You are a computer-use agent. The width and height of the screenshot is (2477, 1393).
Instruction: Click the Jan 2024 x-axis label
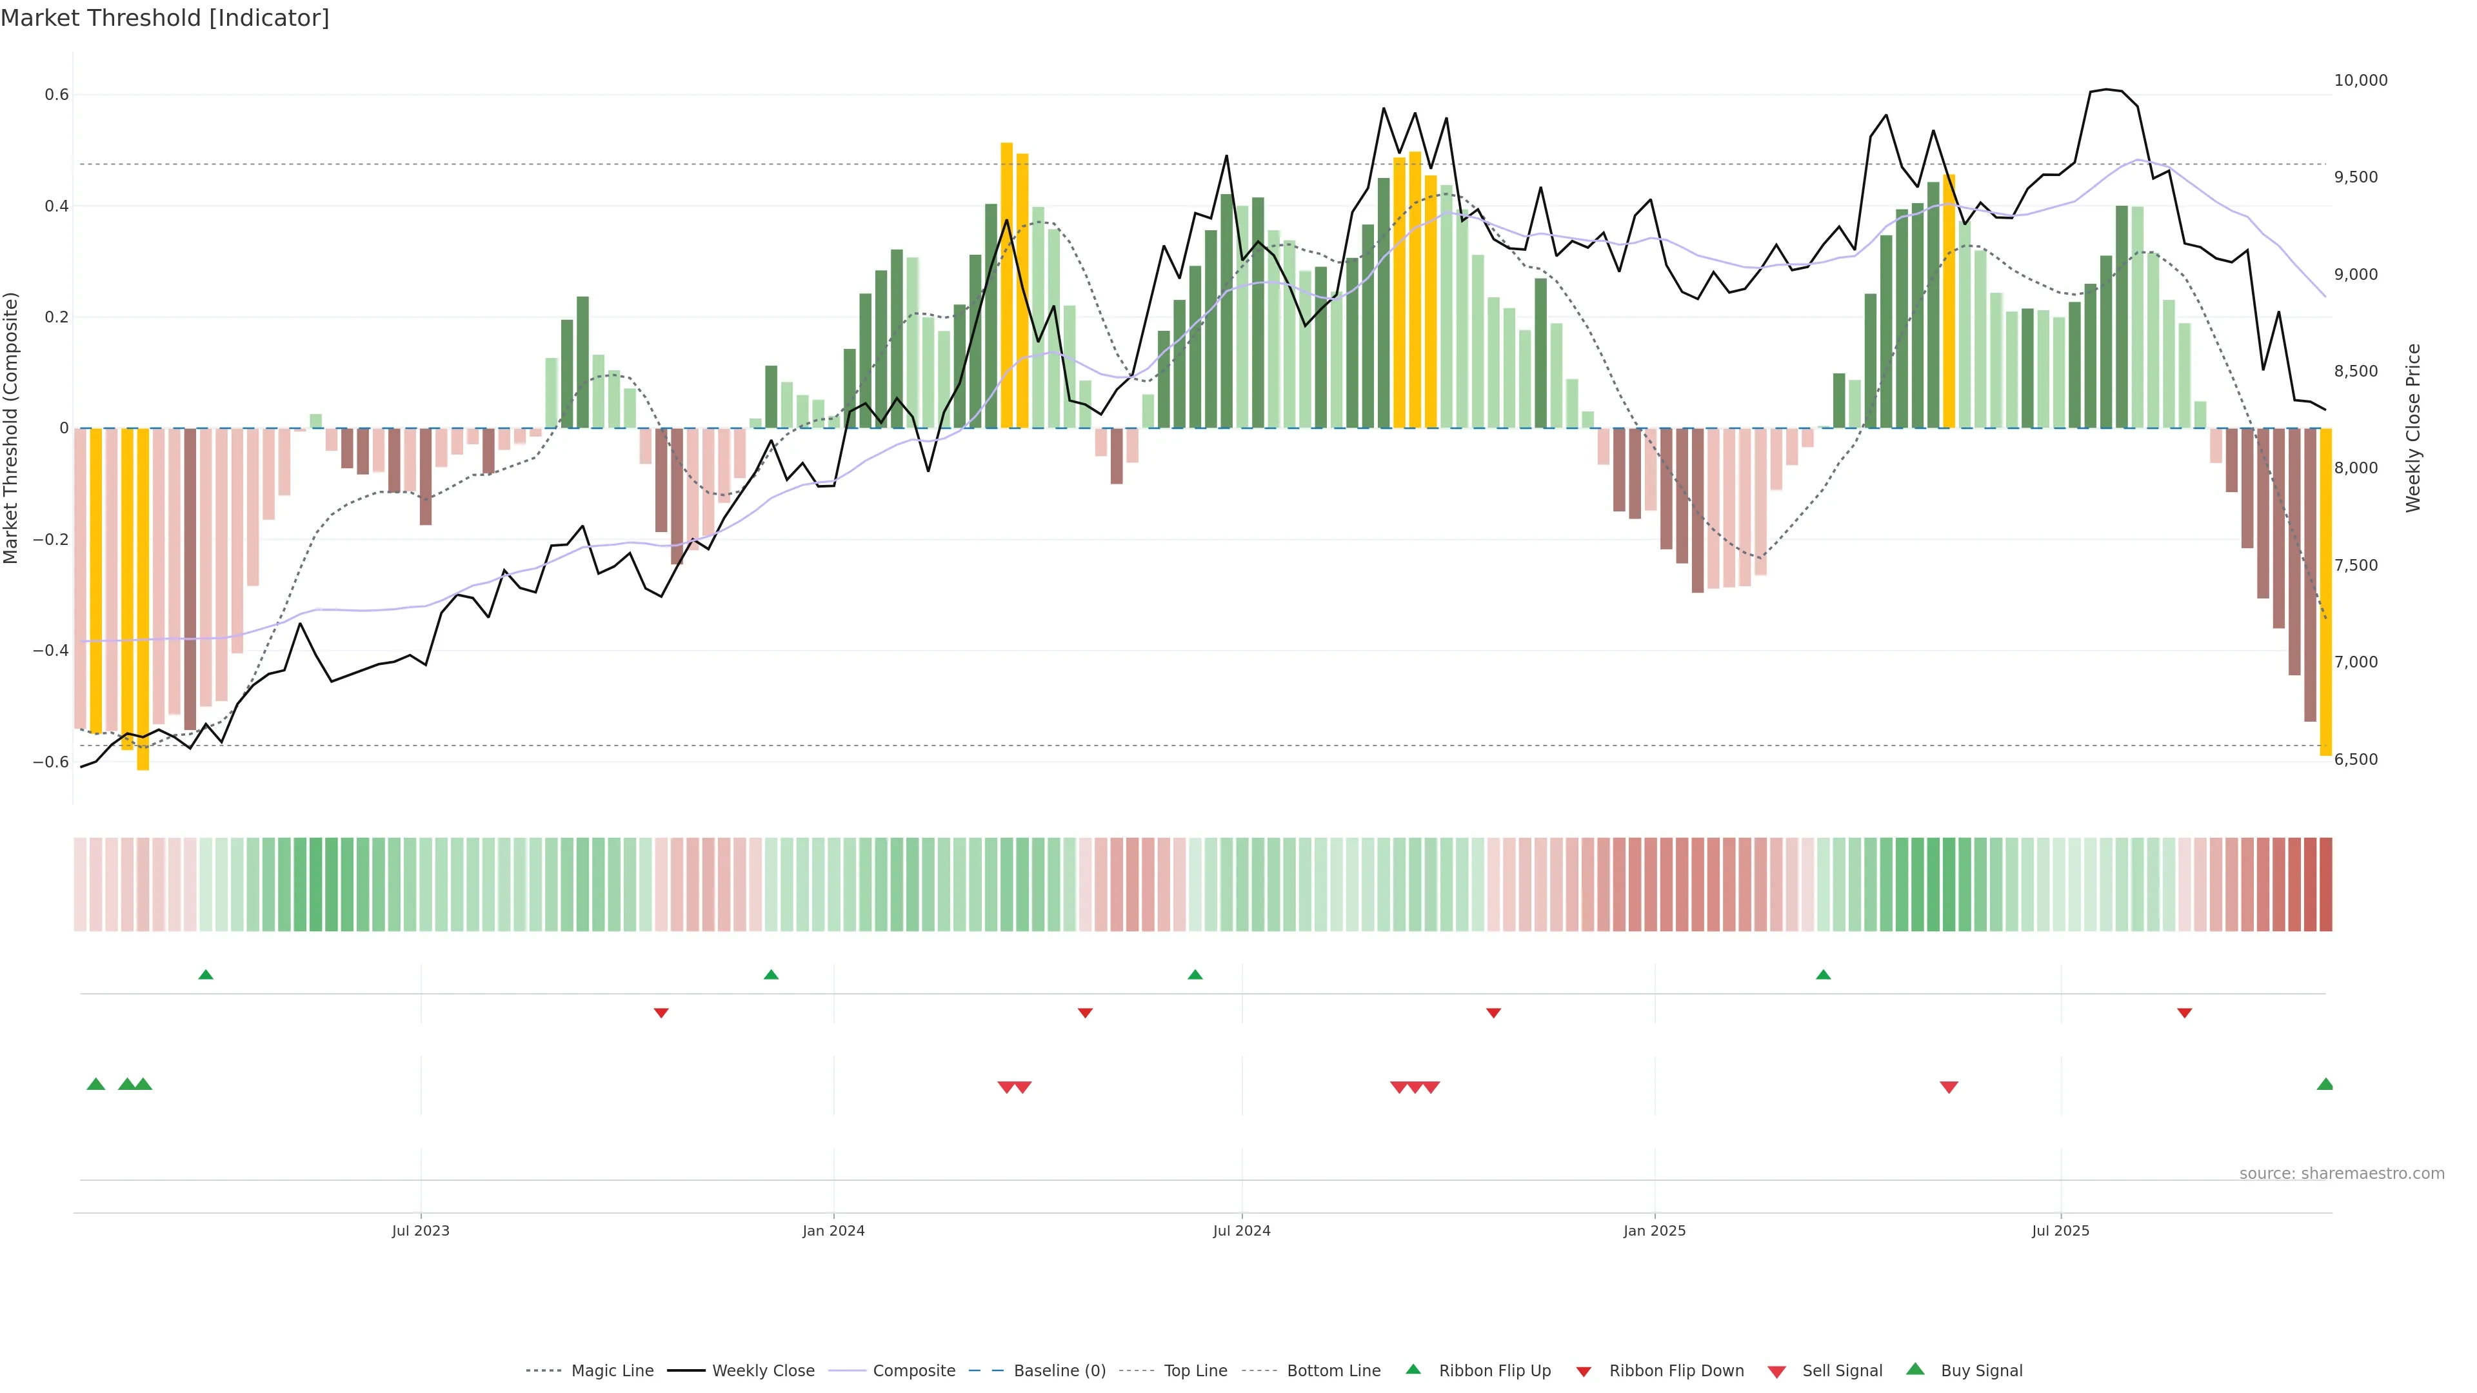pos(833,1230)
